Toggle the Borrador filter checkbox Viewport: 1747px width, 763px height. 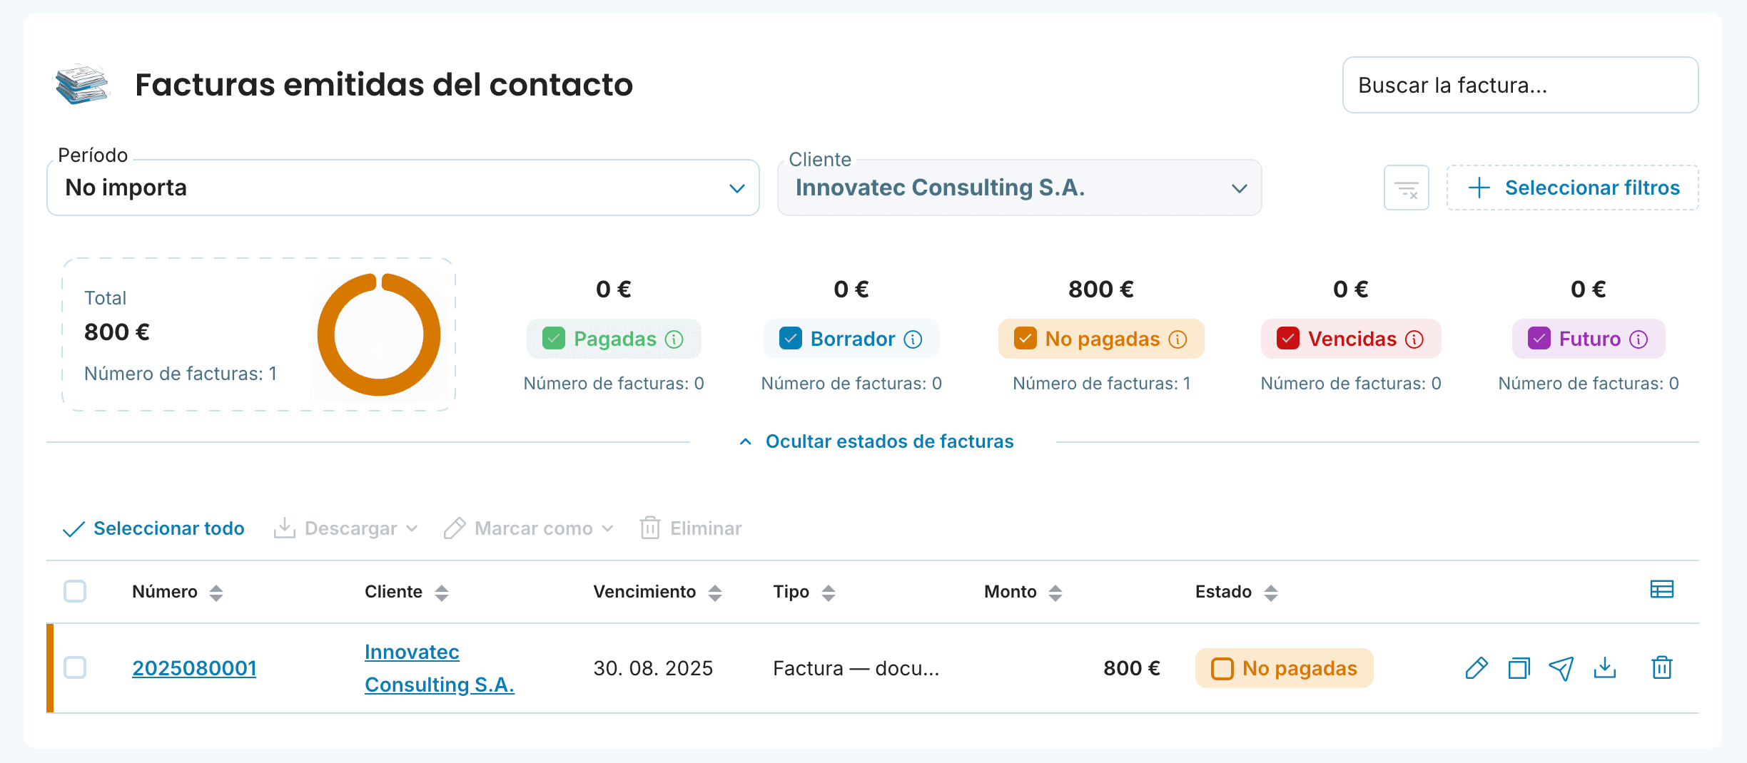pyautogui.click(x=791, y=338)
